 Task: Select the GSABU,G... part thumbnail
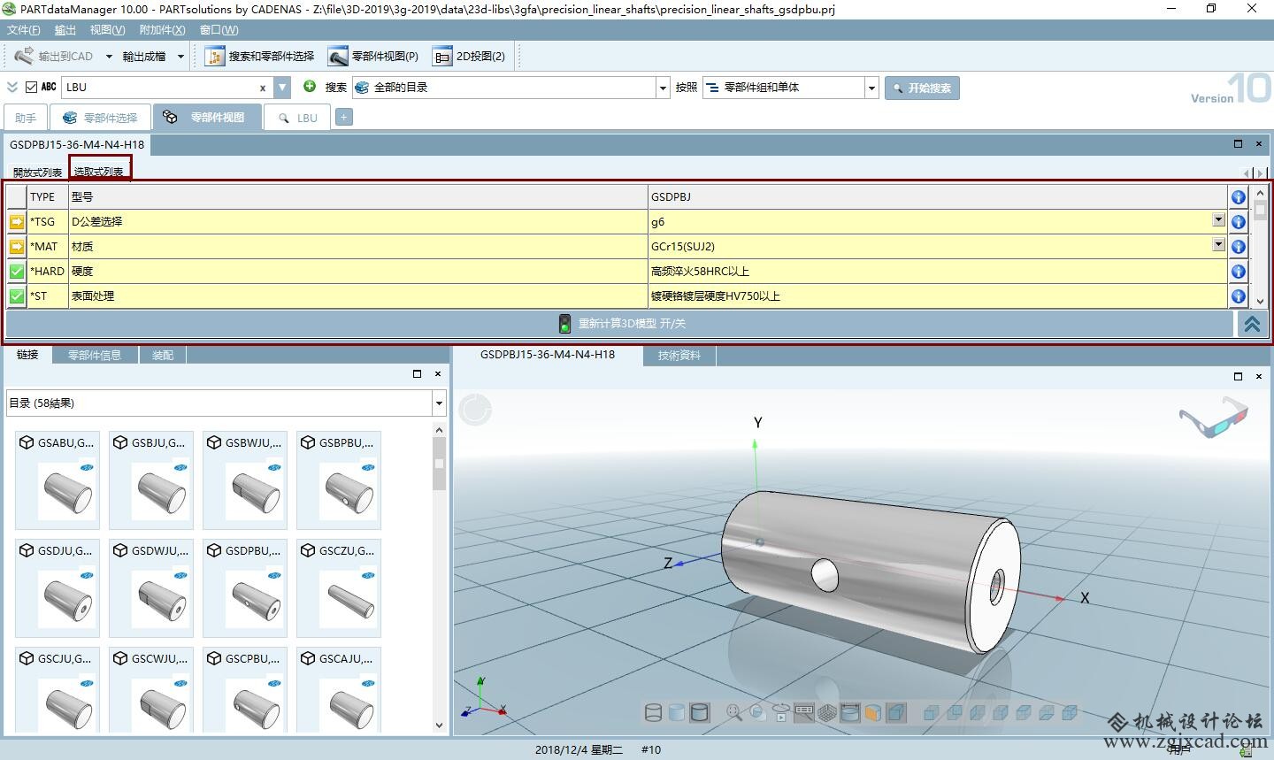(58, 480)
